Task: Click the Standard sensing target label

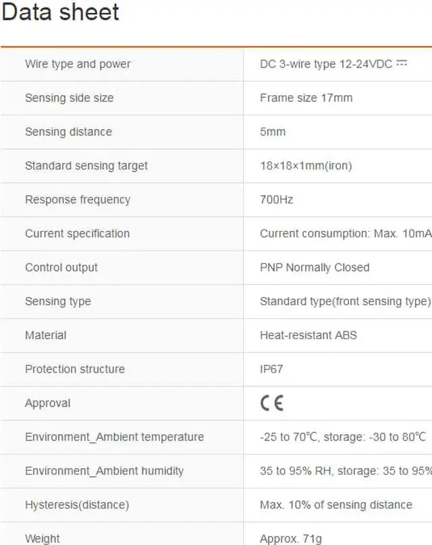Action: tap(86, 165)
